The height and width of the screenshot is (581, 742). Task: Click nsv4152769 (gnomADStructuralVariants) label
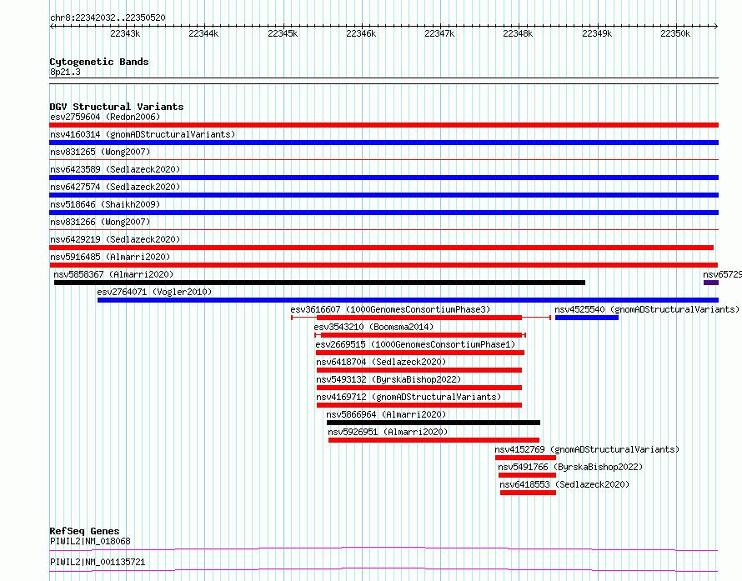click(x=587, y=449)
